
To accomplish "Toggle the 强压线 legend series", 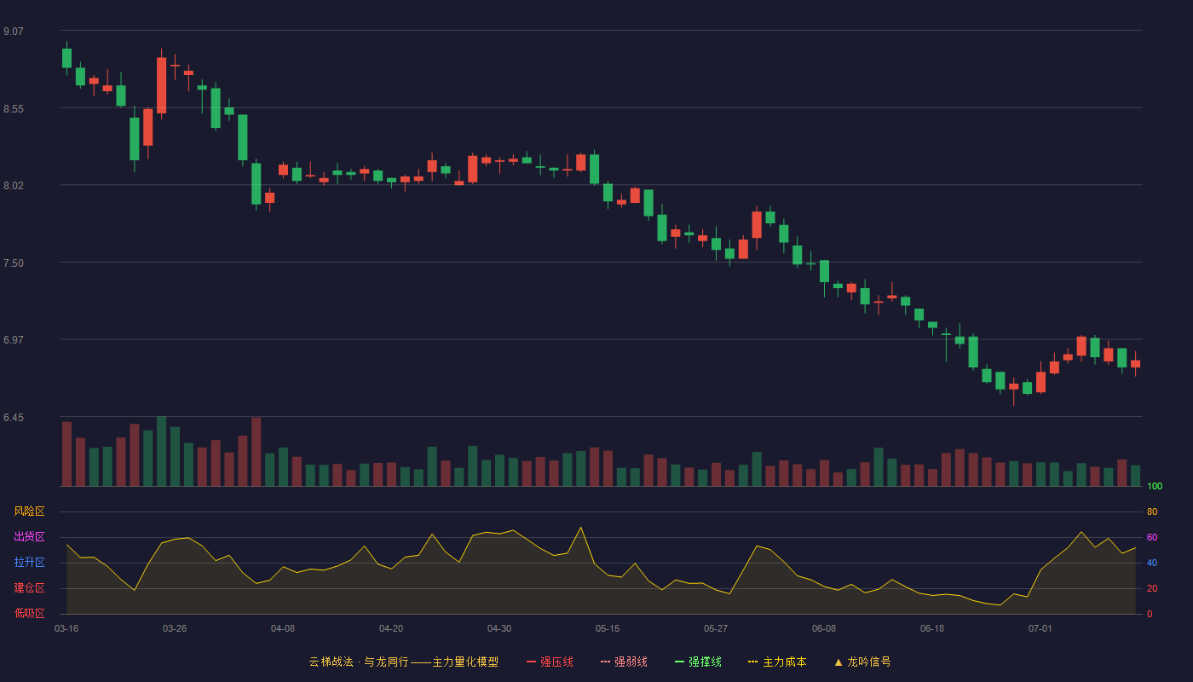I will [550, 662].
